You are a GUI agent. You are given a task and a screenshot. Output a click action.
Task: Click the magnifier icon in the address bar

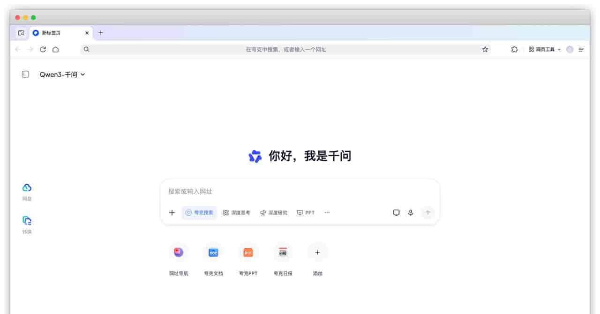click(86, 49)
